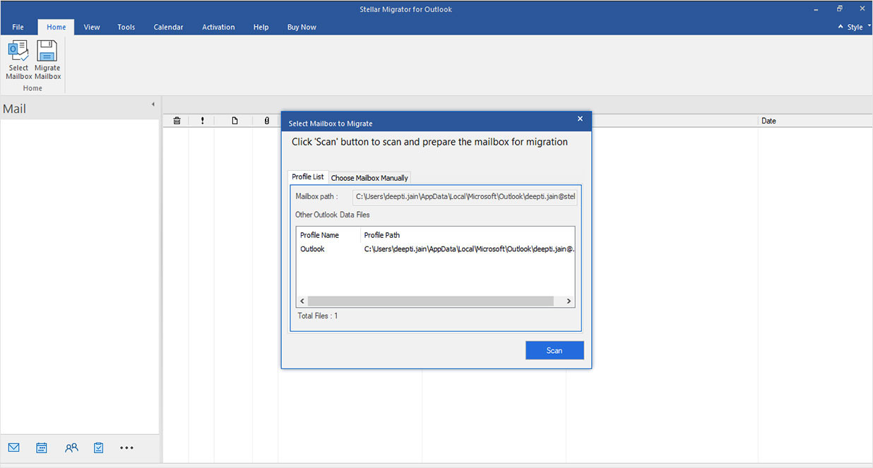Open Tasks view from bottom navigation
Viewport: 873px width, 468px height.
pos(99,448)
